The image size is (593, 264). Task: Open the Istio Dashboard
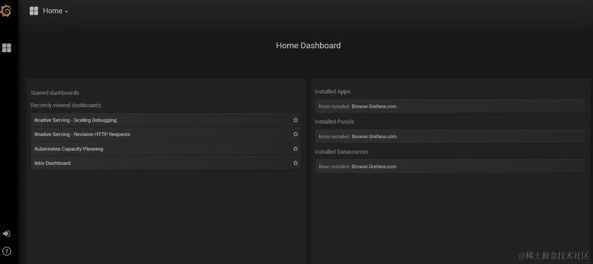click(52, 163)
